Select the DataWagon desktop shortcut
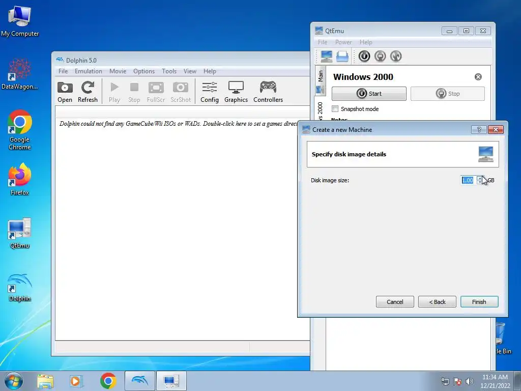Image resolution: width=521 pixels, height=391 pixels. point(20,74)
